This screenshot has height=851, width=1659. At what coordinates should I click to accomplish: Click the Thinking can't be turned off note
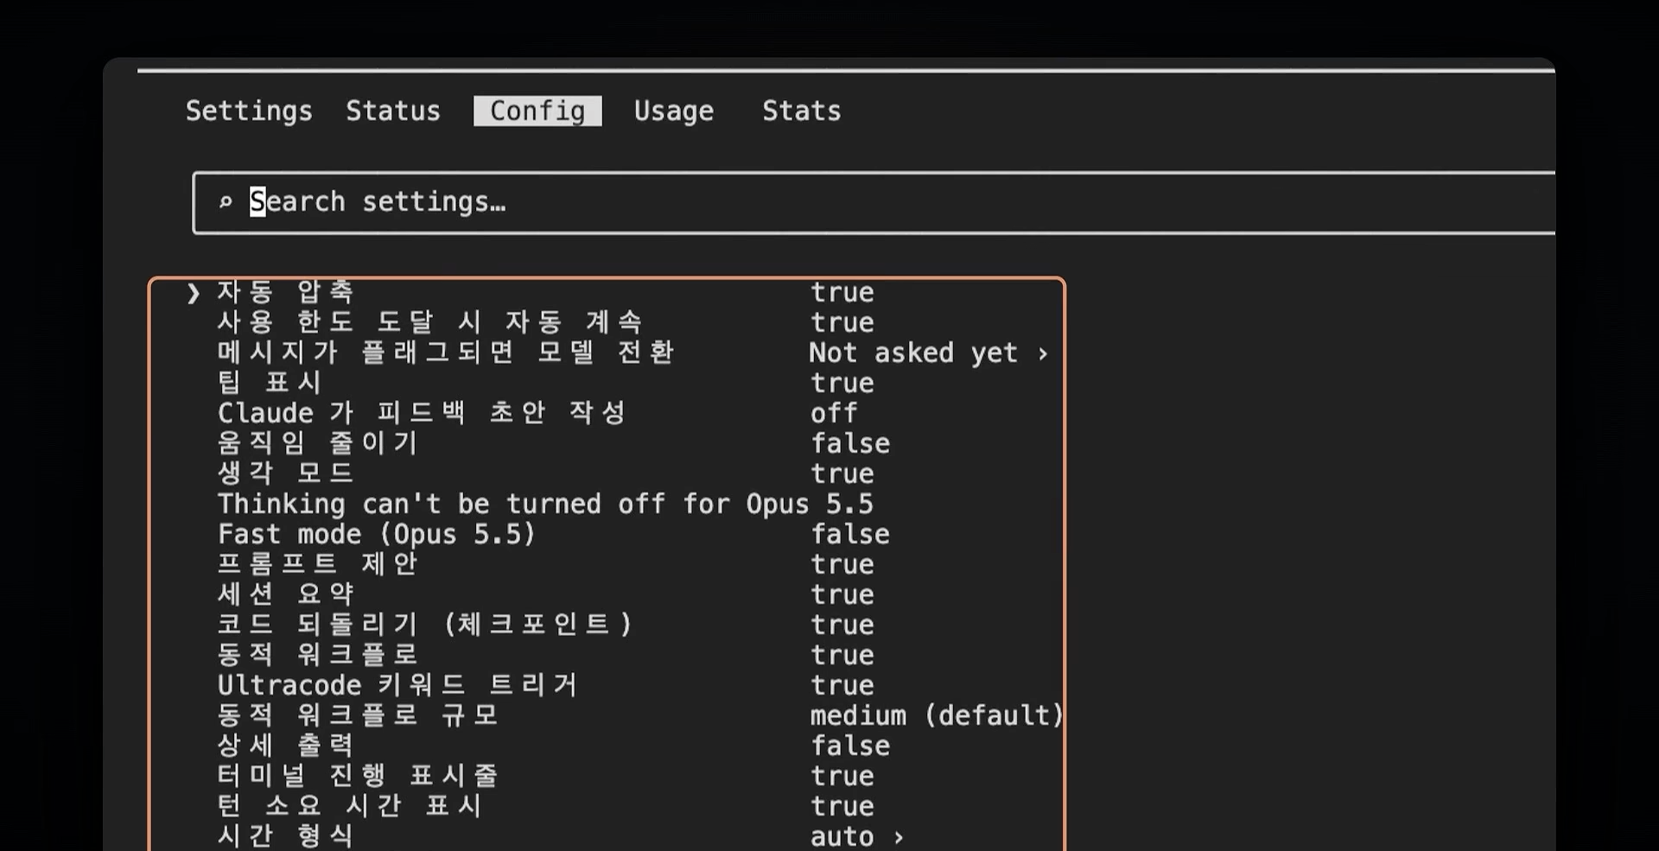545,504
